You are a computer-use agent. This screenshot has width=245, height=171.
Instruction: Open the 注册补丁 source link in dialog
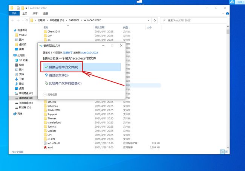[x=68, y=53]
